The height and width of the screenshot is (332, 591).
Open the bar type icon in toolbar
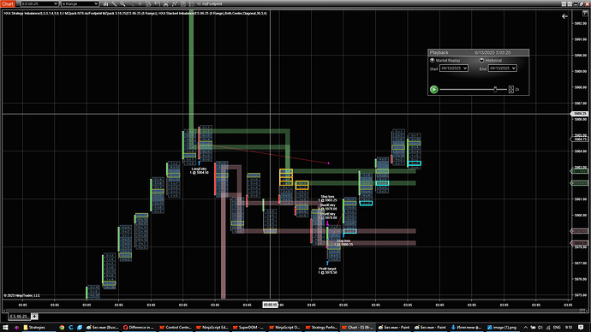click(106, 3)
